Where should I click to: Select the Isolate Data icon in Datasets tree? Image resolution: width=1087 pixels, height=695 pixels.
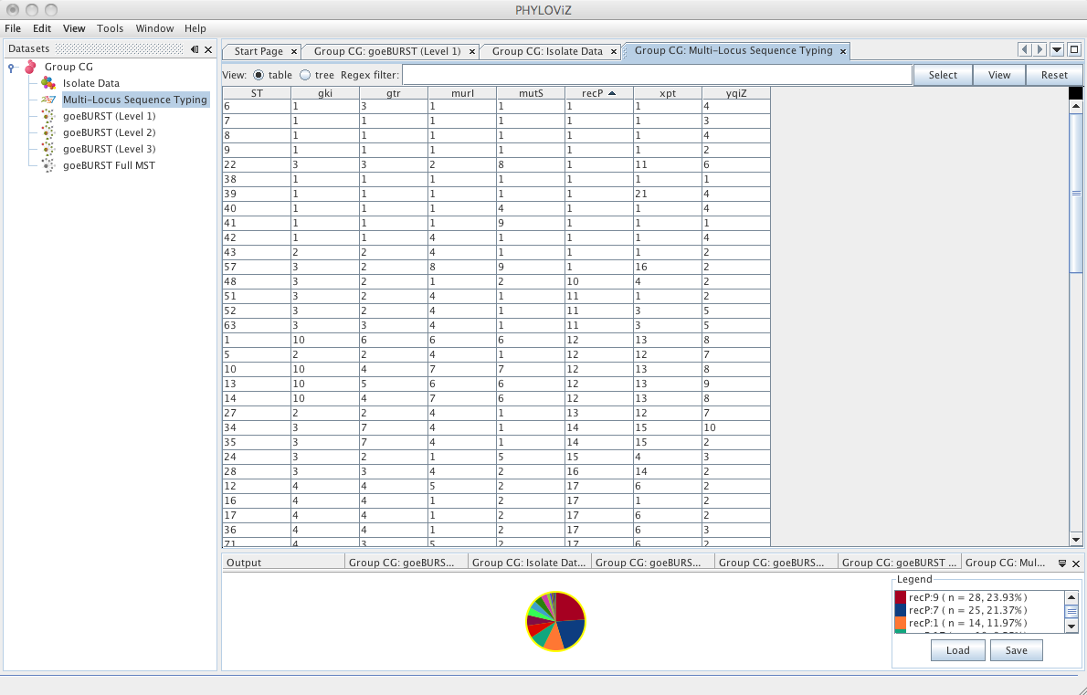(47, 83)
